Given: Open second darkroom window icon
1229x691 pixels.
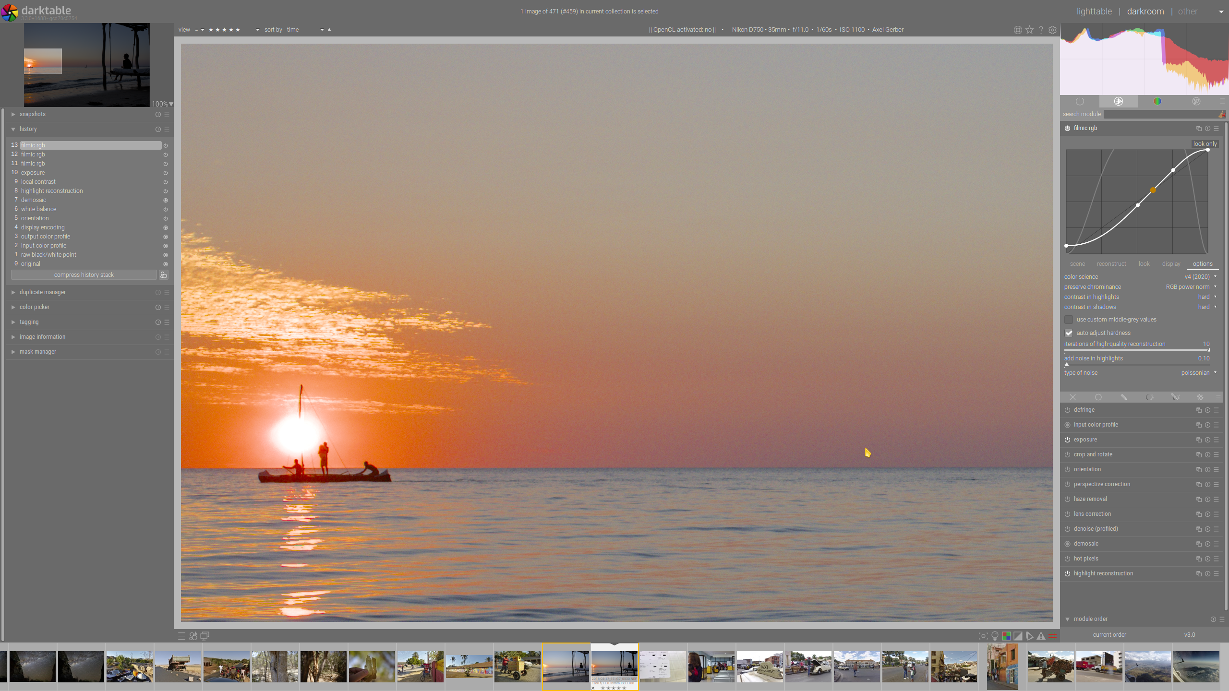Looking at the screenshot, I should [205, 636].
